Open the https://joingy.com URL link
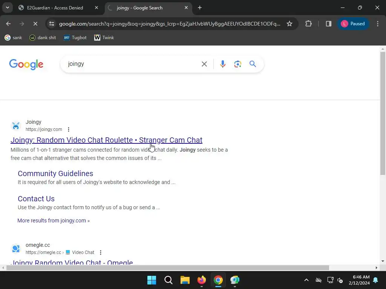Image resolution: width=386 pixels, height=289 pixels. (44, 129)
